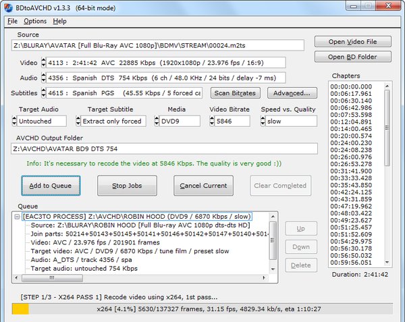Viewport: 405px width, 322px height.
Task: Click the x264 encoding progress bar
Action: (x=202, y=308)
